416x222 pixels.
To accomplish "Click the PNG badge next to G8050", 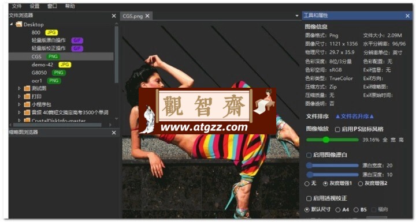I will [x=58, y=73].
